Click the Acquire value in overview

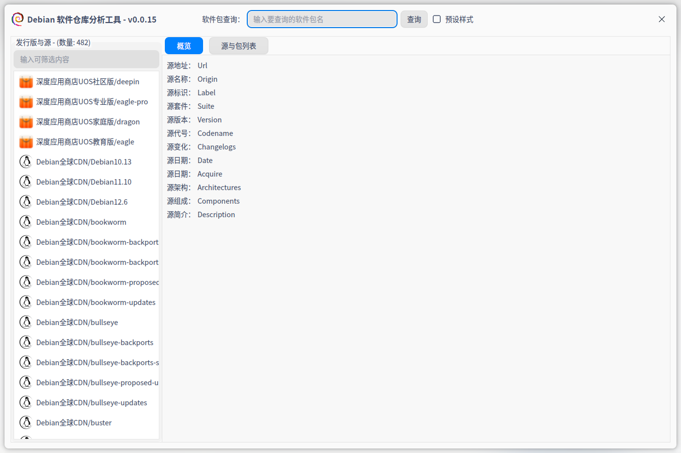pos(210,174)
